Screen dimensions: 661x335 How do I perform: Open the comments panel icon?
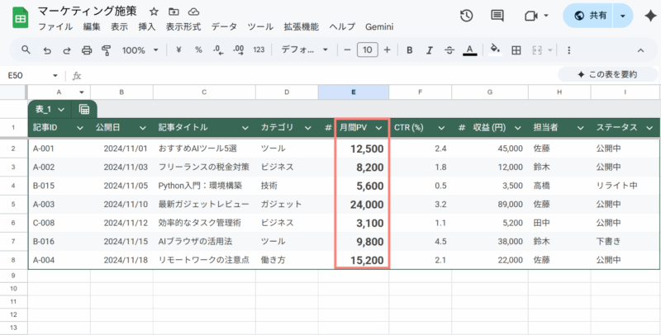497,16
